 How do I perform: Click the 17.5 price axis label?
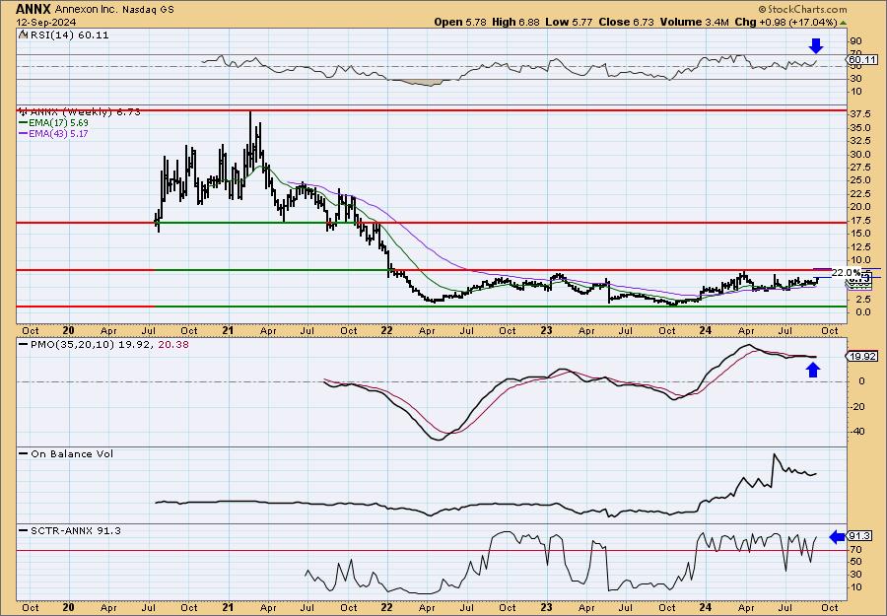click(x=859, y=220)
